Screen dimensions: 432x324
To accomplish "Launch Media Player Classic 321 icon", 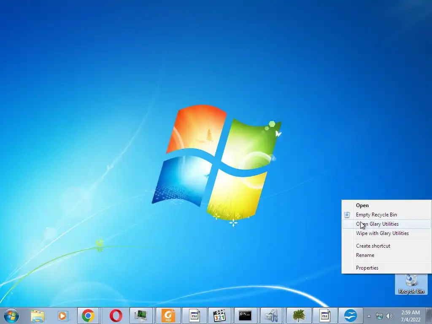I will (x=219, y=316).
